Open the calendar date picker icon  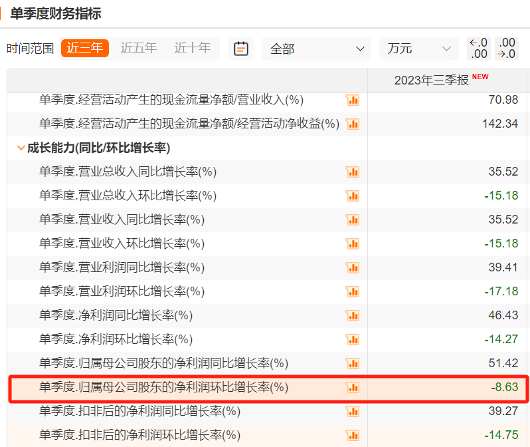240,49
